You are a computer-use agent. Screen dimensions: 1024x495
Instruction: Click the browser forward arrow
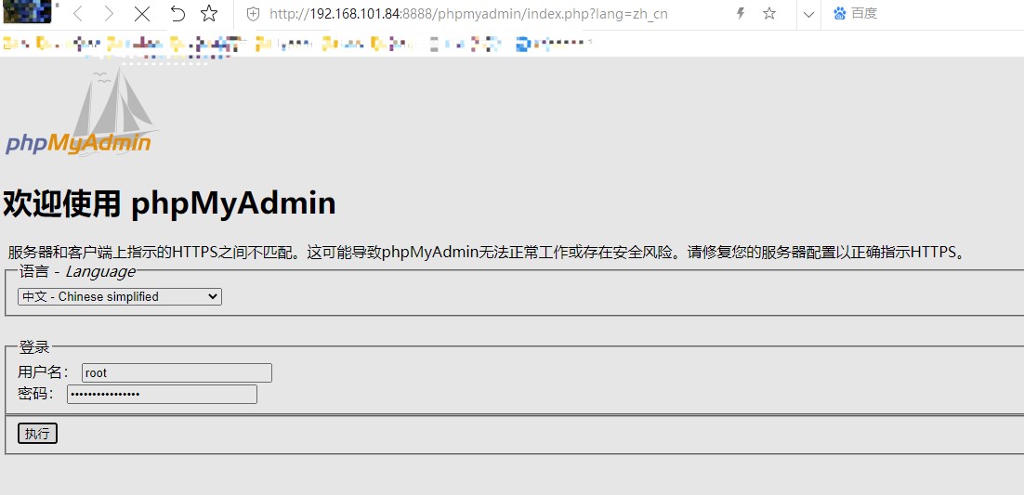tap(109, 14)
